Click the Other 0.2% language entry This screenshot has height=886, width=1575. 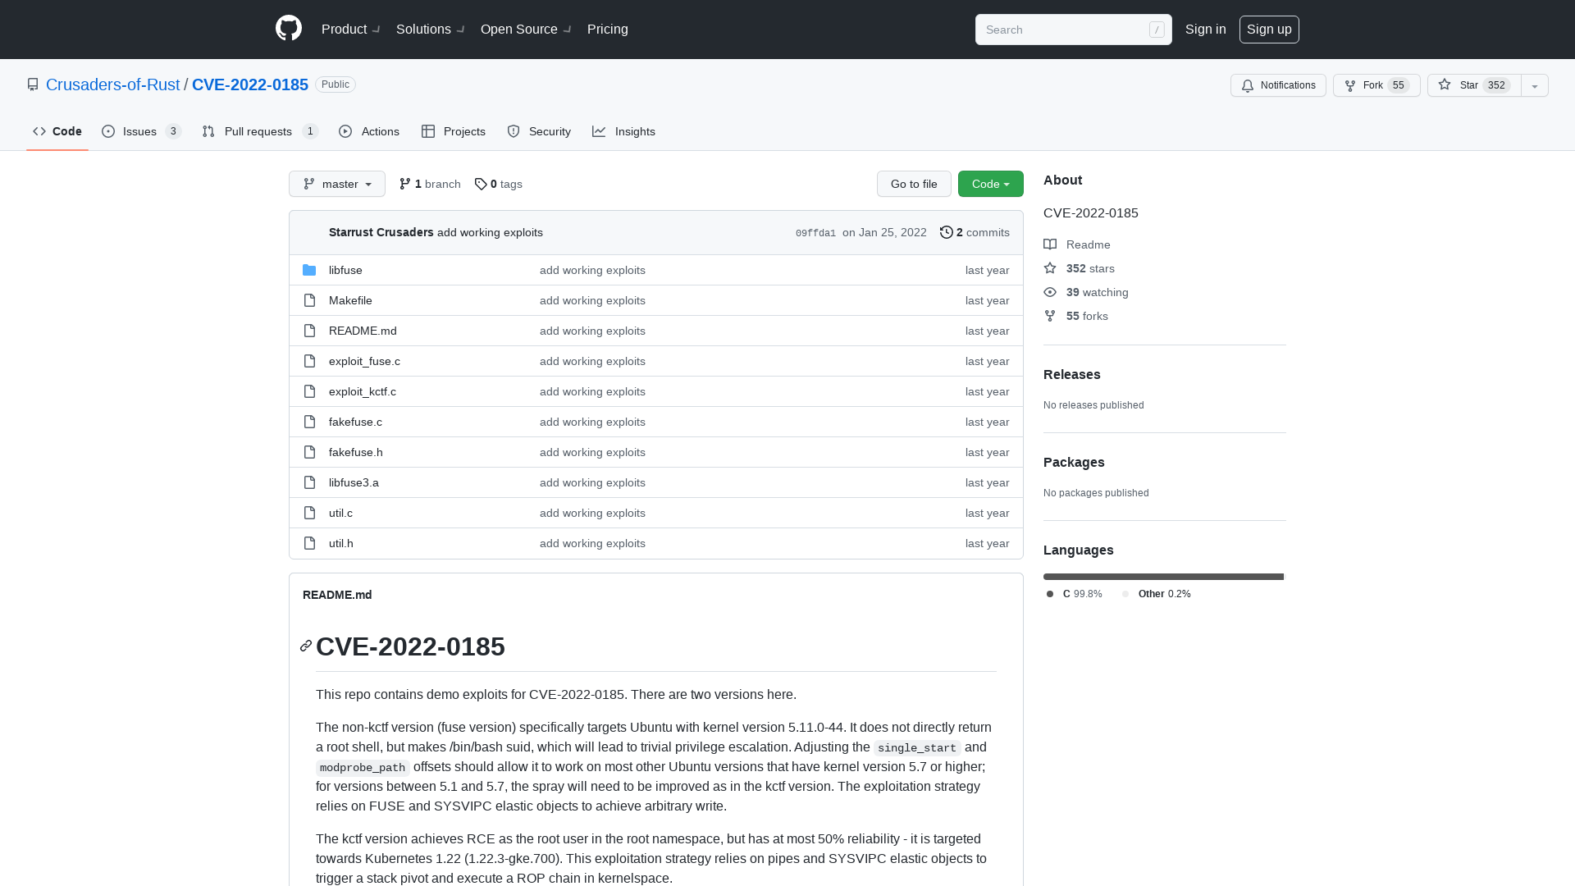1157,594
